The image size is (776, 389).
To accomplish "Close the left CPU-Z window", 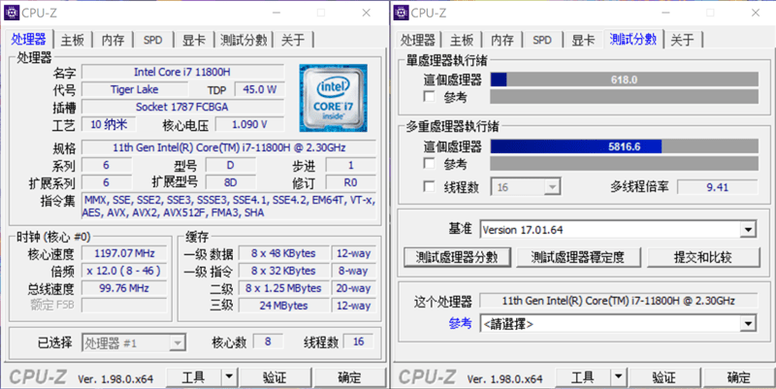I will tap(367, 13).
